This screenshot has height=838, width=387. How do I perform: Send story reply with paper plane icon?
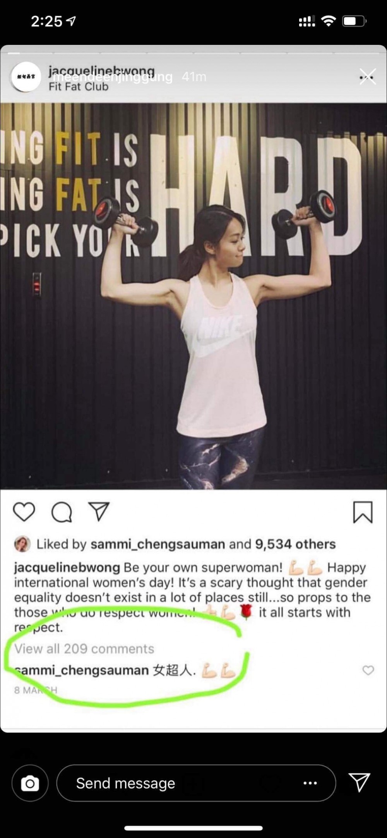pos(360,783)
